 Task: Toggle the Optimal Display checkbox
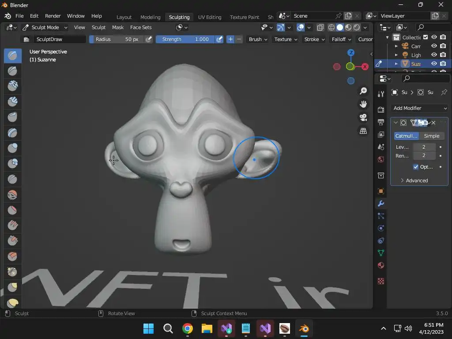coord(416,166)
